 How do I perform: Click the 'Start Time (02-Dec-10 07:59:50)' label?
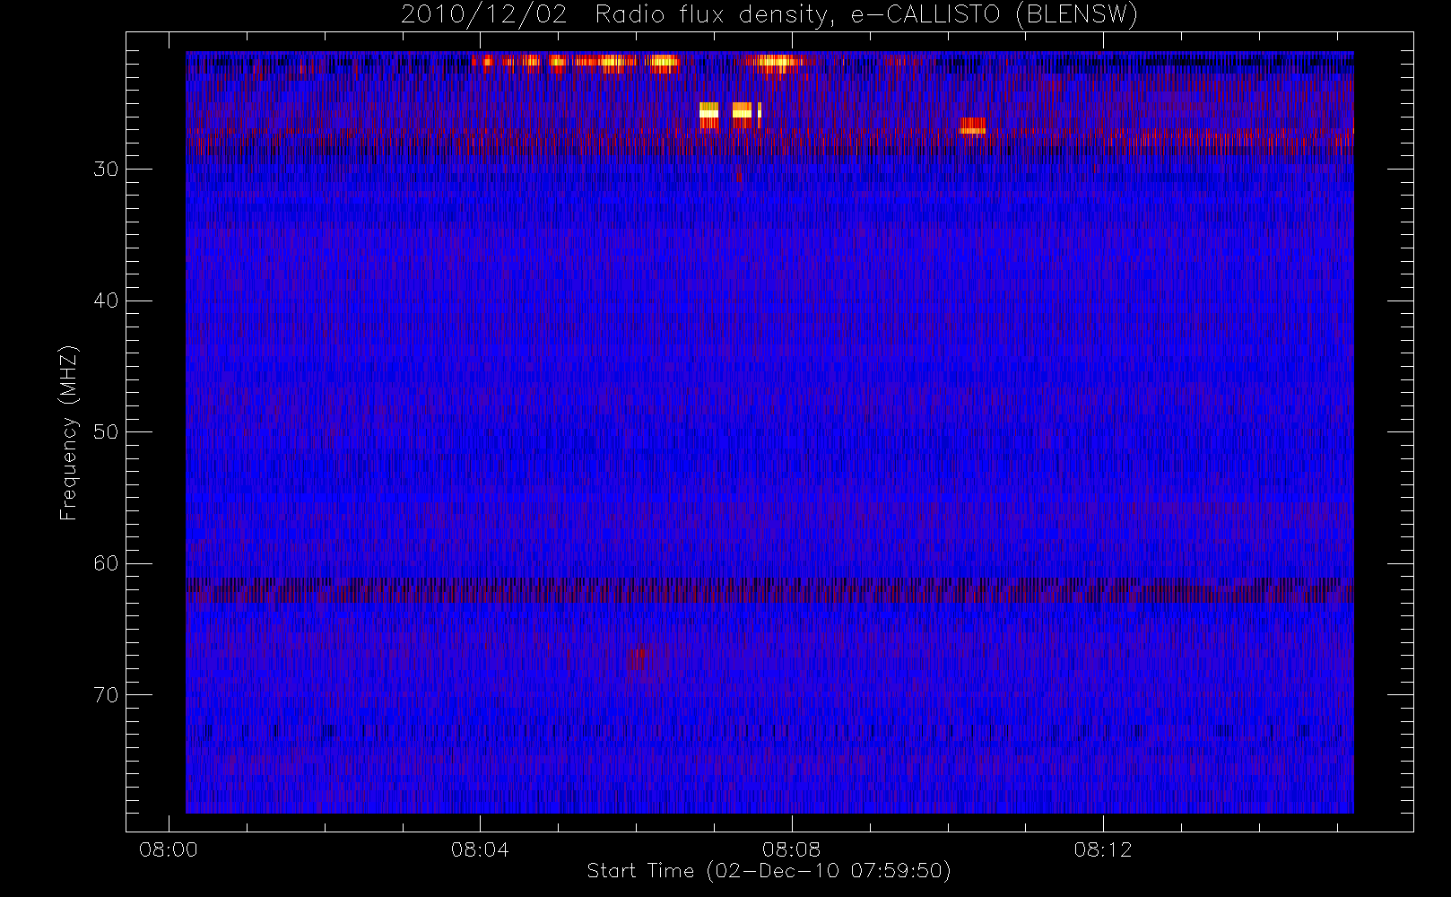pos(769,871)
